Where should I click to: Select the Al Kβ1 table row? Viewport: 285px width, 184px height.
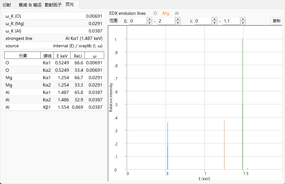pos(54,107)
